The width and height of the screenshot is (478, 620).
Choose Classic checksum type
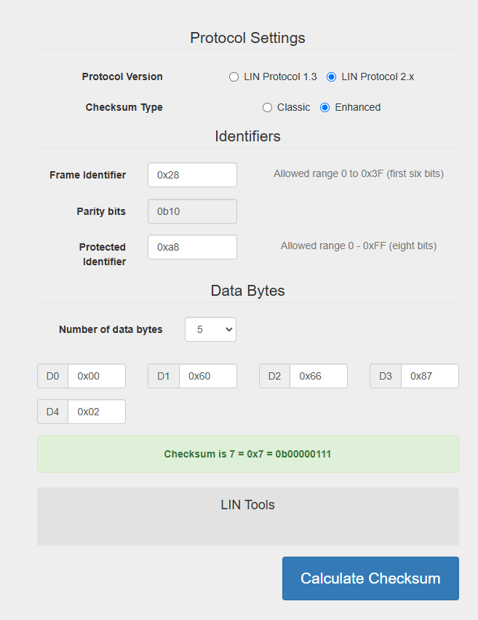268,107
